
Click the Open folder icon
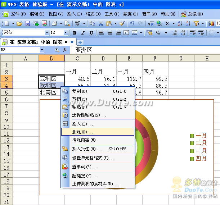coord(19,23)
